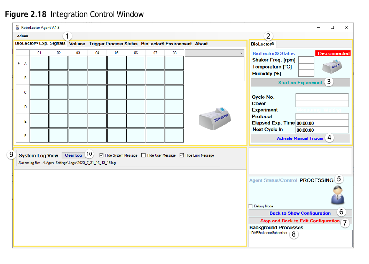Select LDAPBioLectorSubscriber background process

268,233
